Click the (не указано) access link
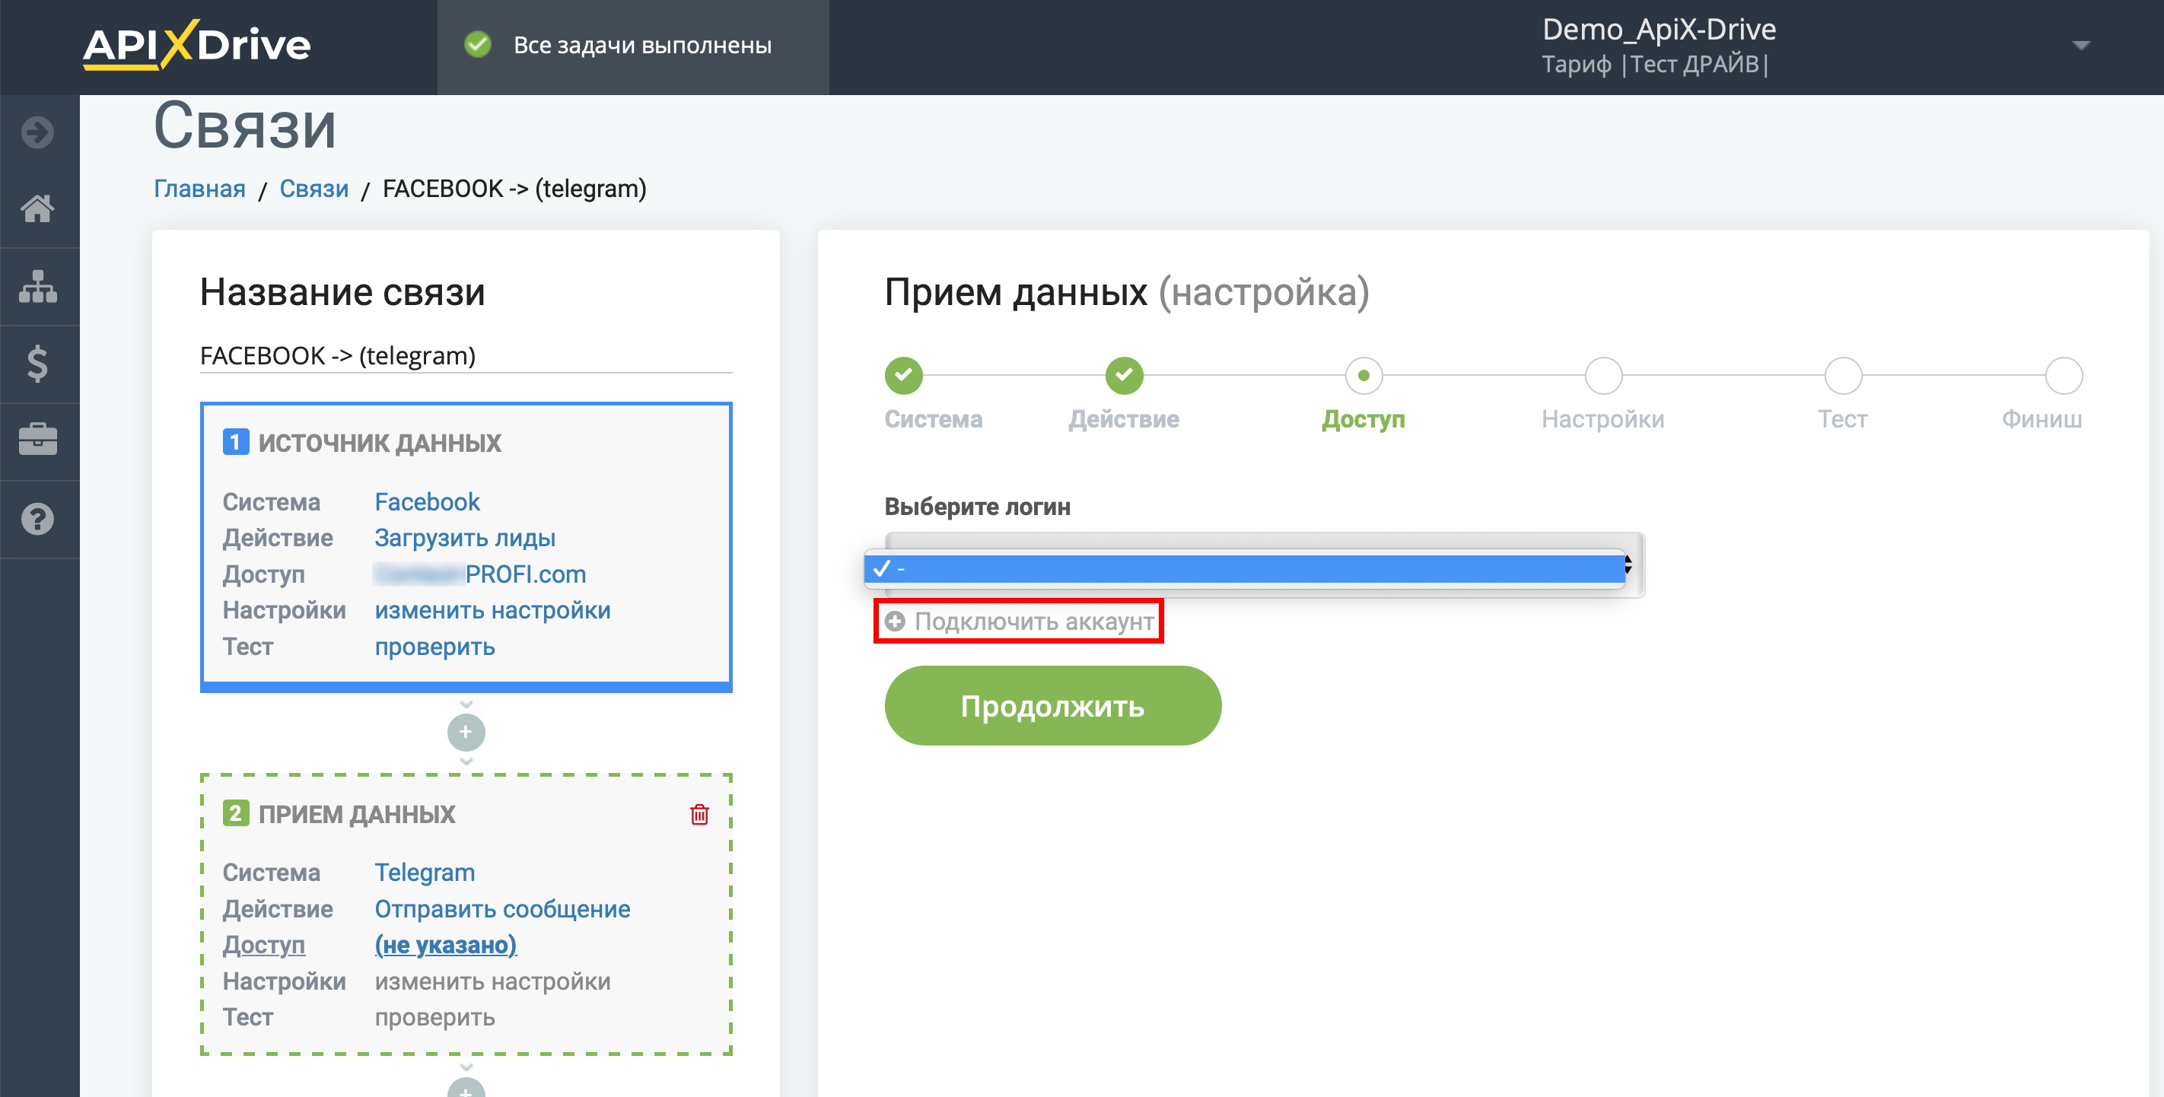 click(445, 945)
